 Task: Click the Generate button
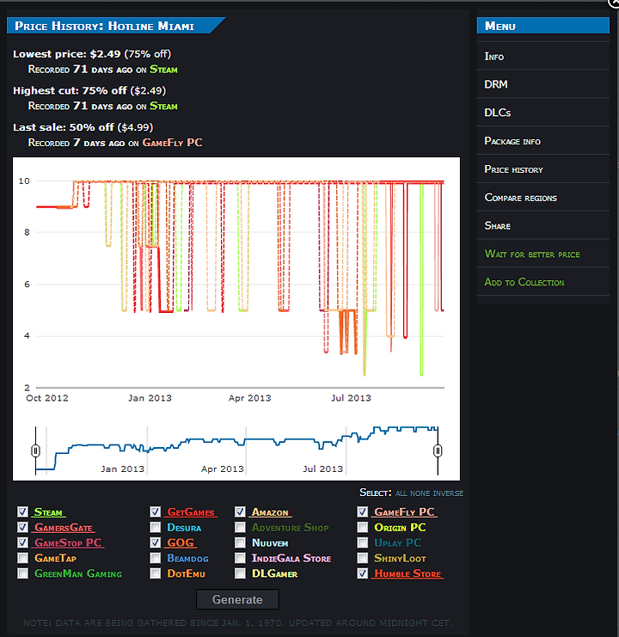[x=237, y=599]
